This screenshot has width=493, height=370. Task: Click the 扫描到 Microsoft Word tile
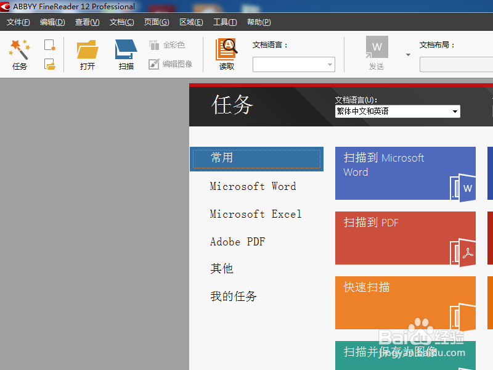click(405, 173)
